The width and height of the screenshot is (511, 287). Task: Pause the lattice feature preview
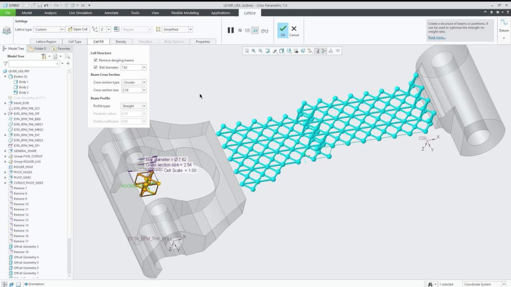pos(231,30)
